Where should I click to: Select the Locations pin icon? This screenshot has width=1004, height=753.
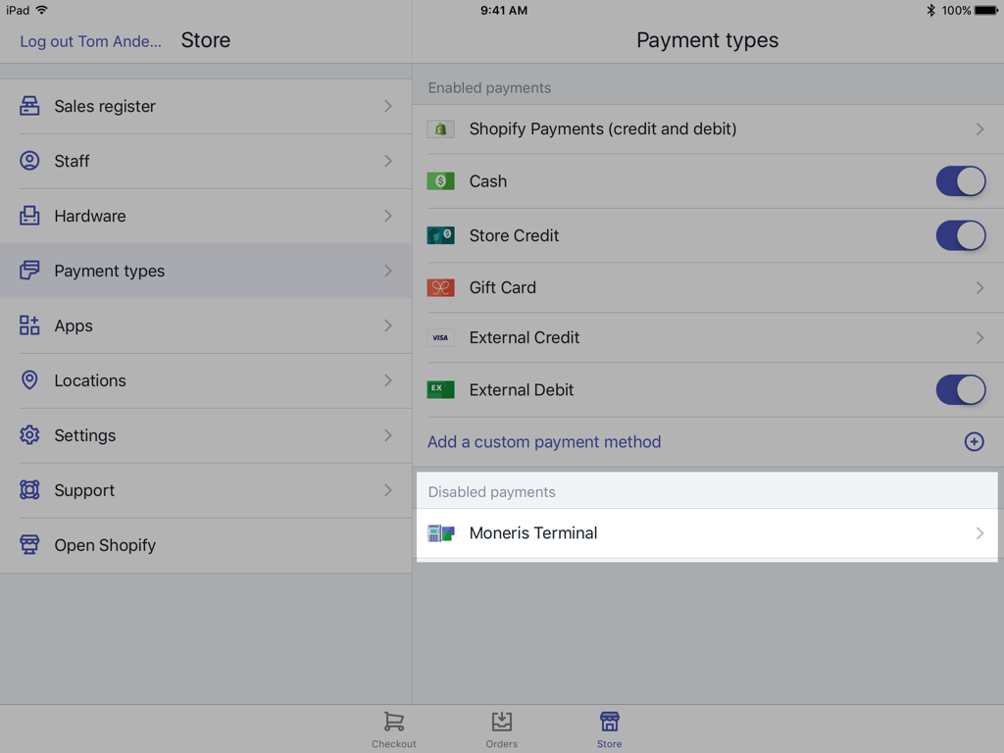tap(29, 380)
